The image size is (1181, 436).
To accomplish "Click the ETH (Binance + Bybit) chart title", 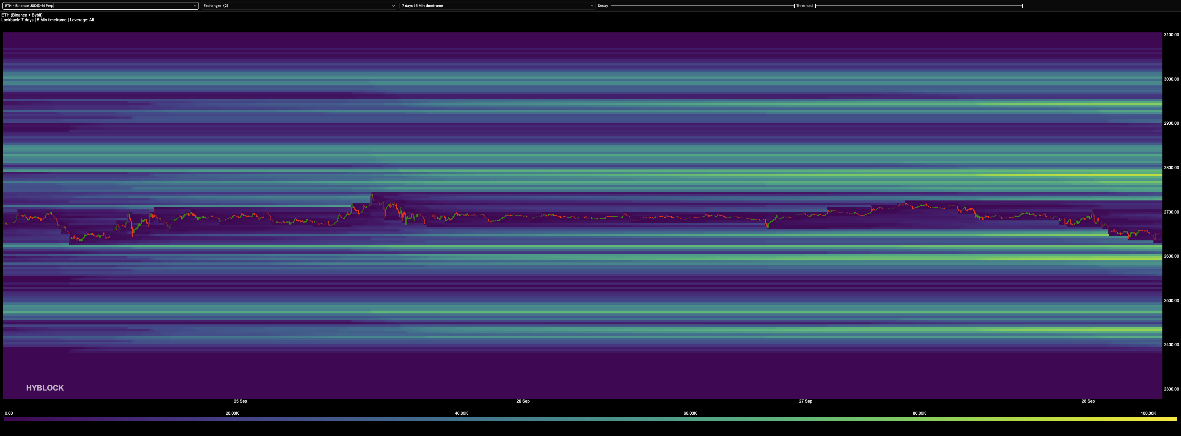I will [22, 15].
